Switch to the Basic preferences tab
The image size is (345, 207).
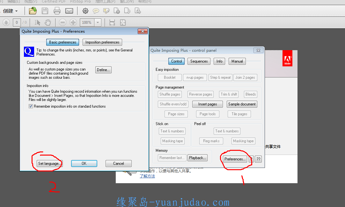click(x=63, y=42)
